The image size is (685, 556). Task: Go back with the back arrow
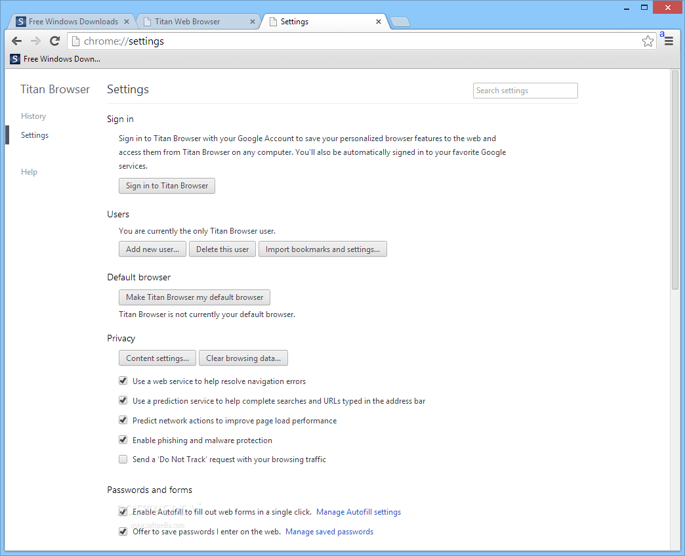point(16,41)
